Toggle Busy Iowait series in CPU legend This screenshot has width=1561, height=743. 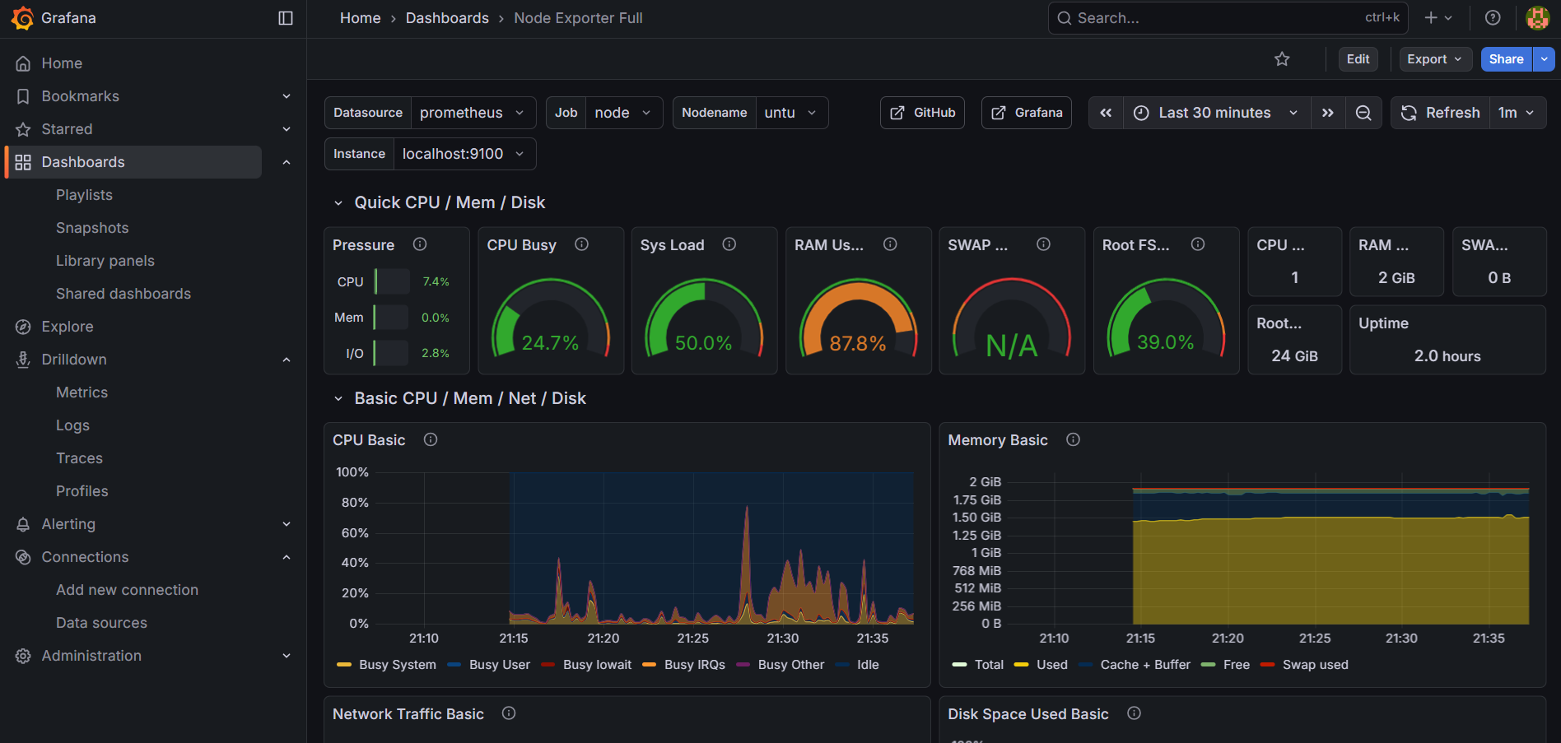point(597,665)
